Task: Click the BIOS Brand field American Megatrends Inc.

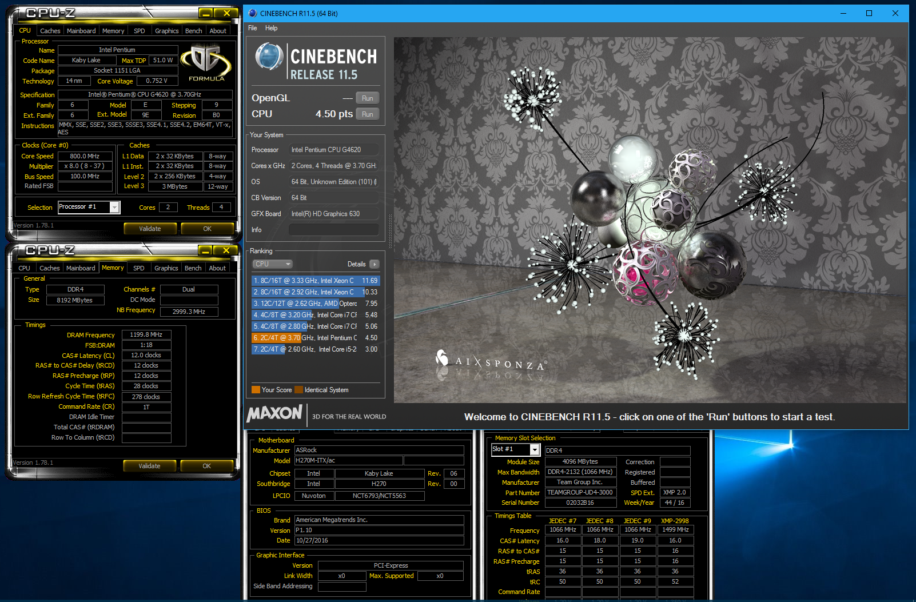Action: click(379, 520)
